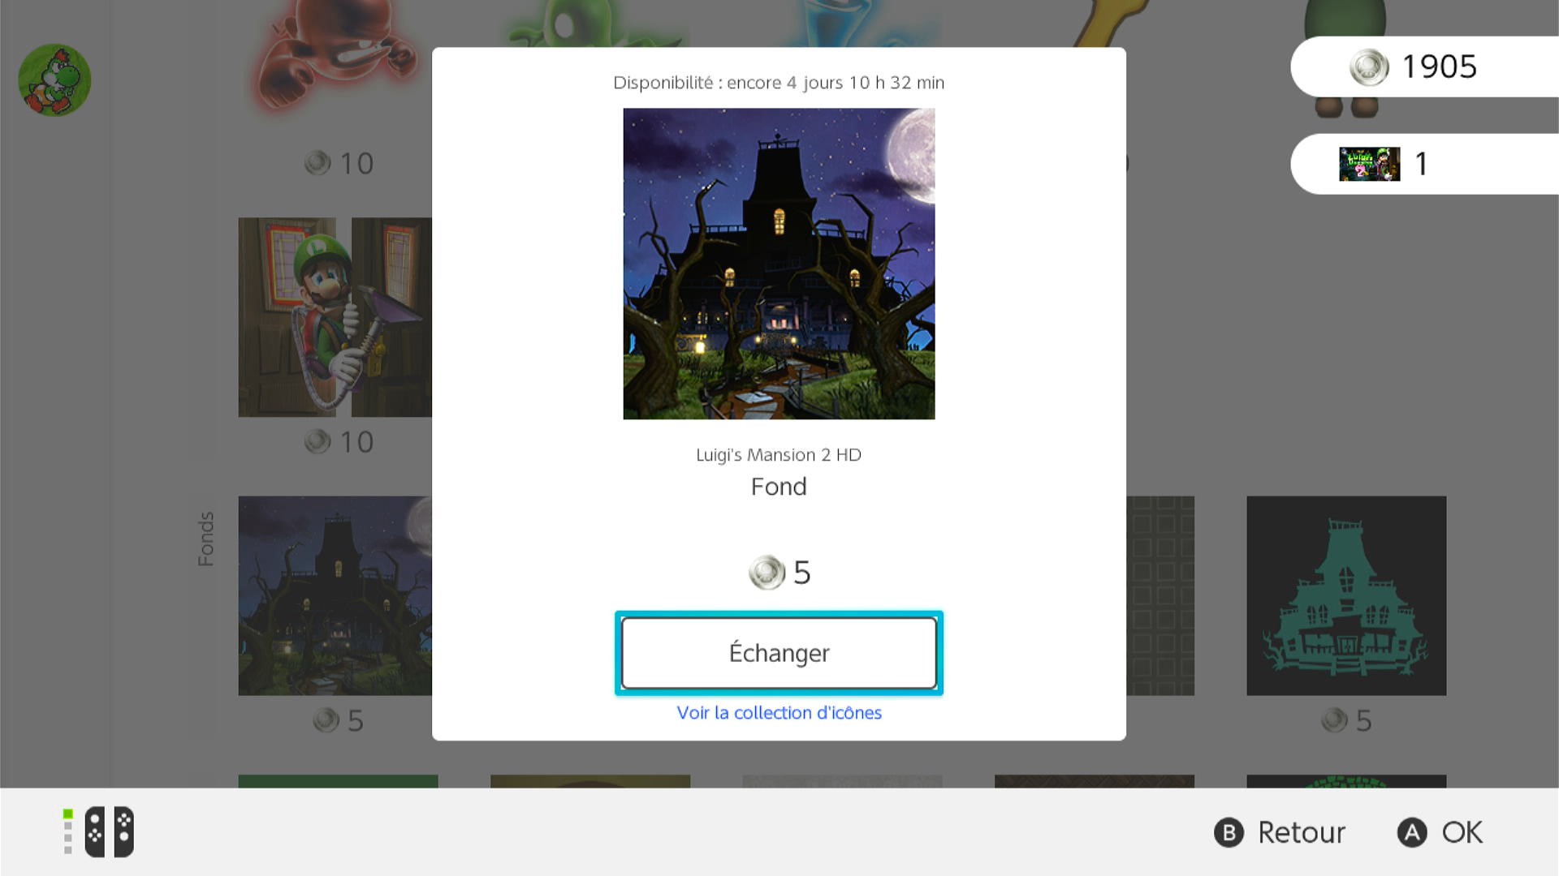The image size is (1559, 876).
Task: Select the grid pattern background partially hidden
Action: click(x=1160, y=595)
